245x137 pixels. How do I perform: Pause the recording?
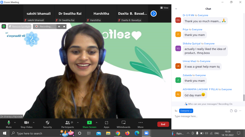tap(59, 26)
